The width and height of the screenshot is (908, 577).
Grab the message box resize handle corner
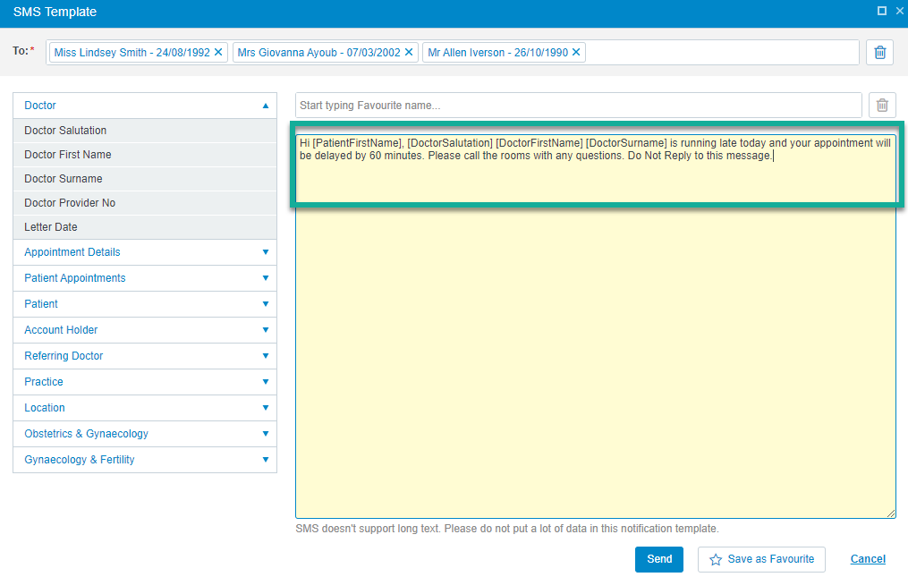[891, 513]
